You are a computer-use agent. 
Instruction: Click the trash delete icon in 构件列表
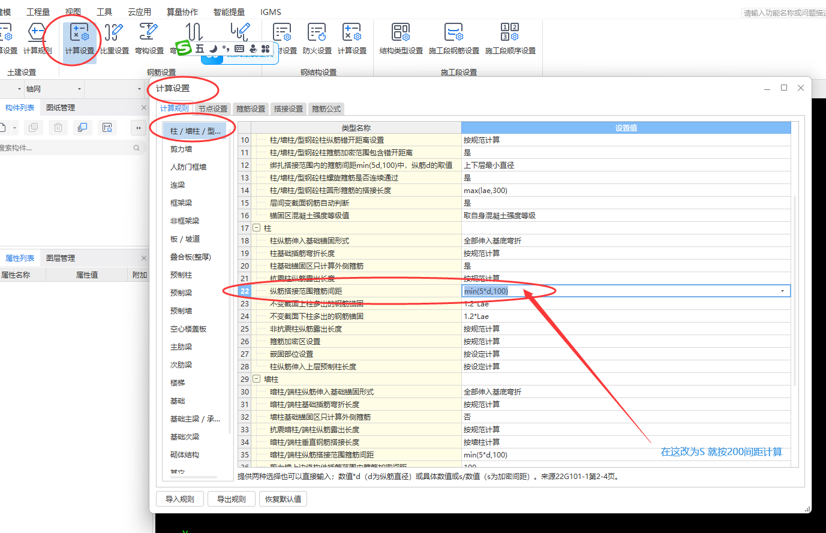[58, 128]
